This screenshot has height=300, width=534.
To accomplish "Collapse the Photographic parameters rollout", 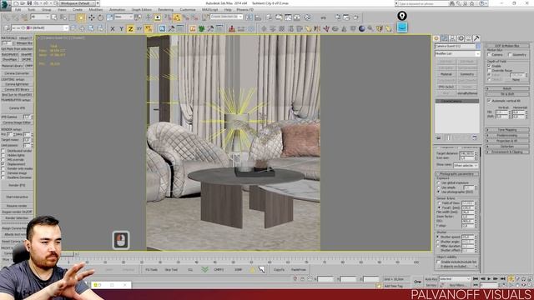I will coord(457,174).
